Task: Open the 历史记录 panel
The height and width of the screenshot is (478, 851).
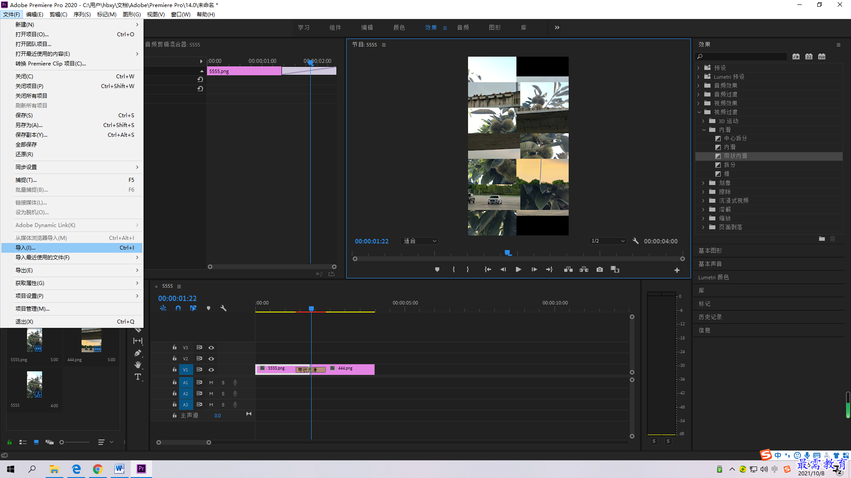Action: tap(710, 317)
